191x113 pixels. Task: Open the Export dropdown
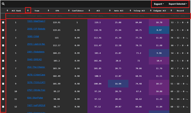(x=159, y=4)
